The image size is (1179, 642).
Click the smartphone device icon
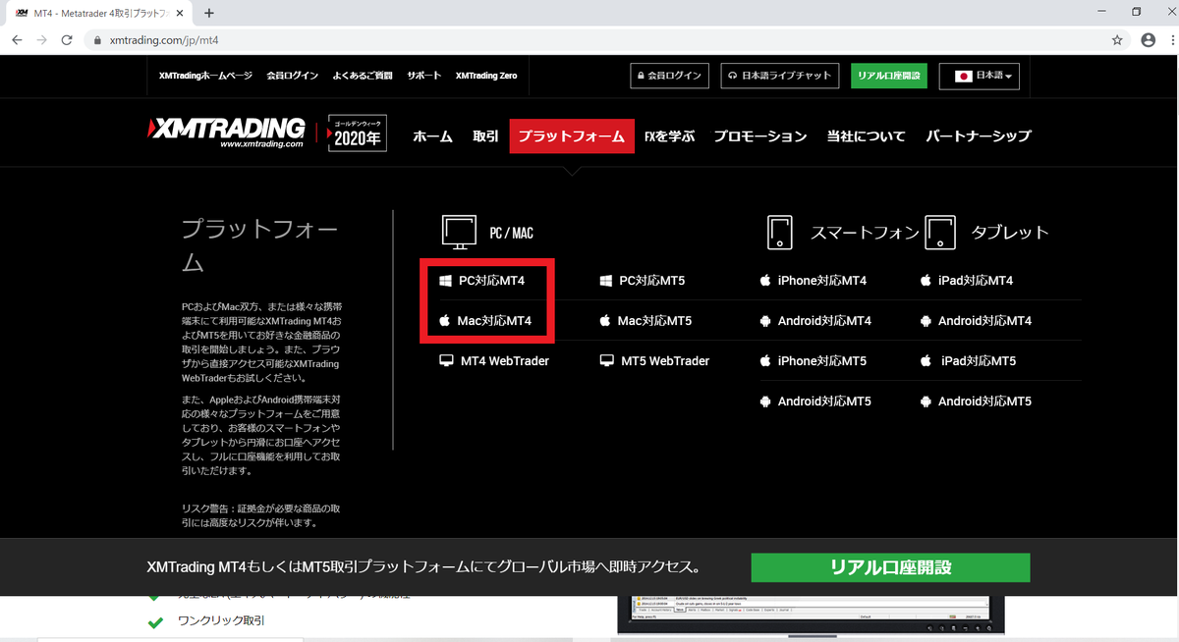point(779,233)
